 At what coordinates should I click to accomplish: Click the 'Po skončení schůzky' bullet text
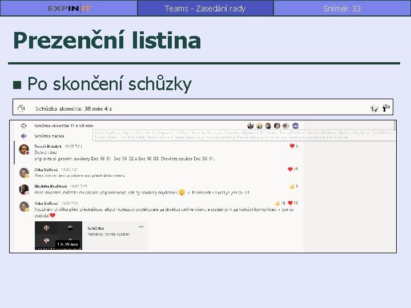pos(110,84)
